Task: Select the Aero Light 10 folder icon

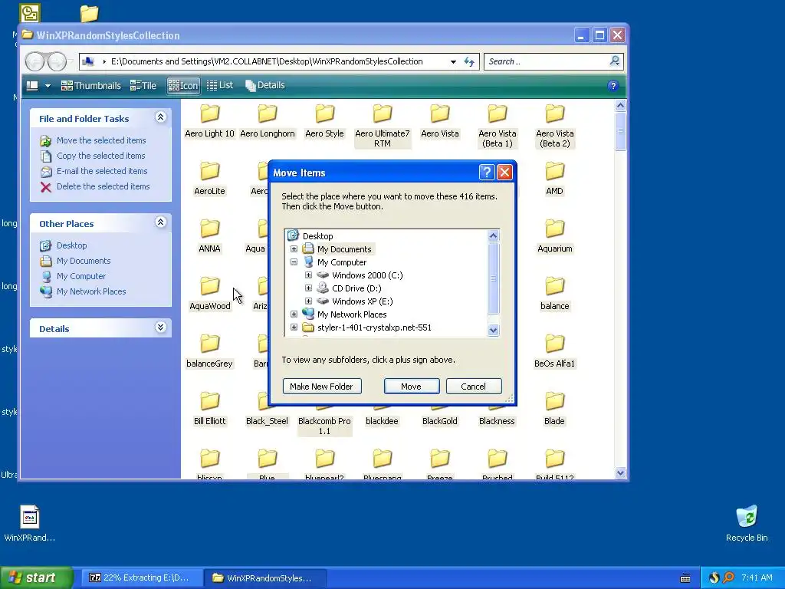Action: pyautogui.click(x=210, y=114)
